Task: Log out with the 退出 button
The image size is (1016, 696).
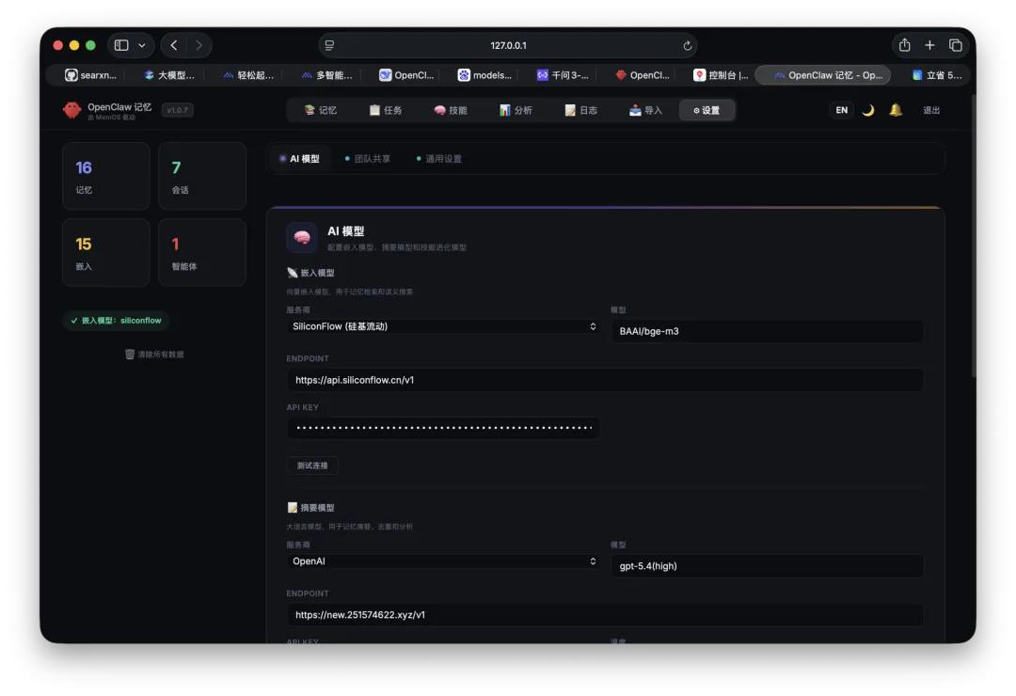Action: tap(931, 110)
